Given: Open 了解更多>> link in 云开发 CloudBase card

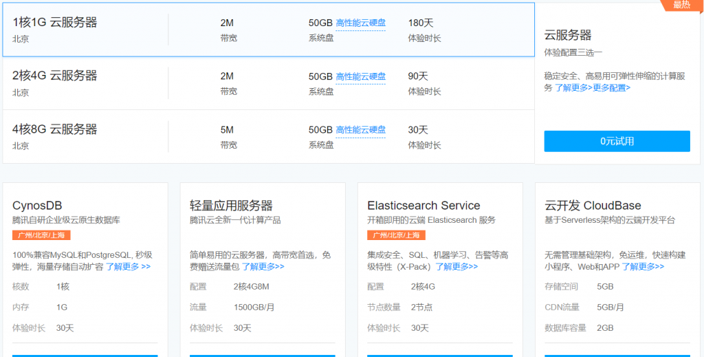Looking at the screenshot, I should [643, 267].
